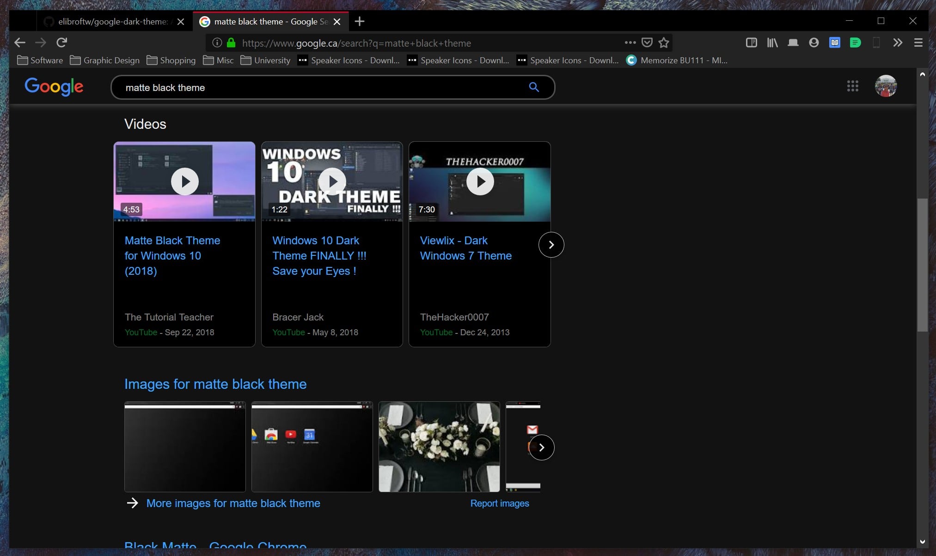This screenshot has height=556, width=936.
Task: Open the Software bookmarks folder
Action: [x=40, y=60]
